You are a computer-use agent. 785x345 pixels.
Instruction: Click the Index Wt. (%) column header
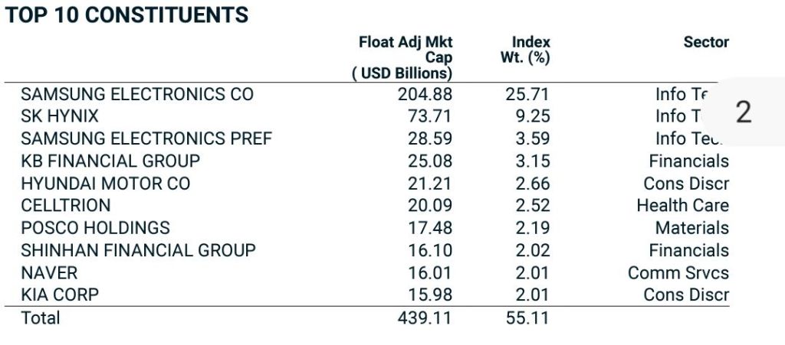coord(530,50)
